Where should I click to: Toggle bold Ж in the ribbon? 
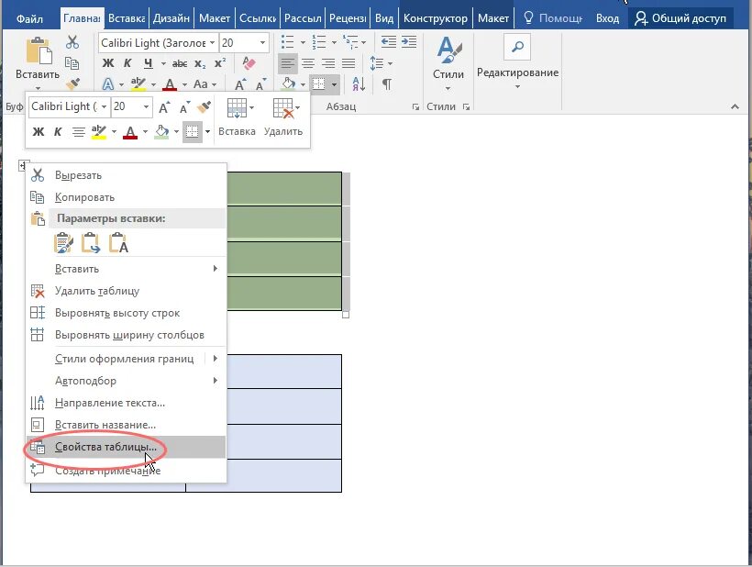coord(108,63)
